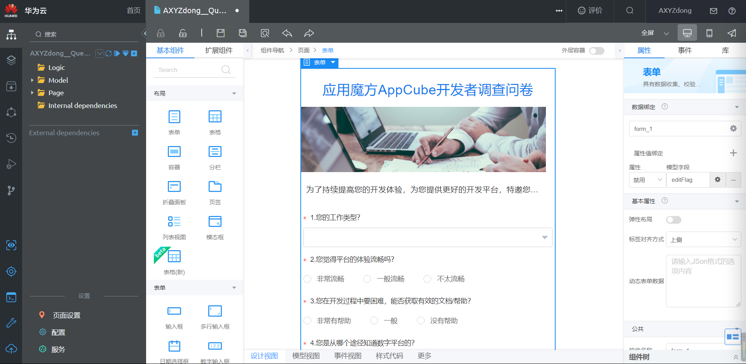746x364 pixels.
Task: Select the 不太流畅 radio option
Action: pos(427,279)
